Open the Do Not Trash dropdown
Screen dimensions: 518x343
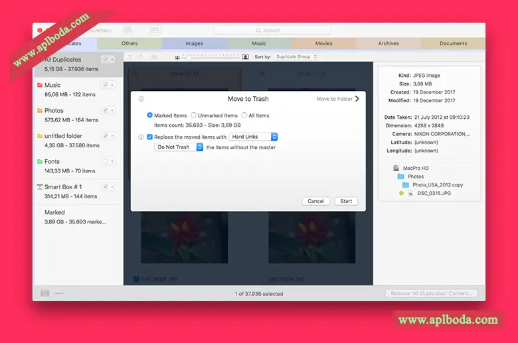179,147
